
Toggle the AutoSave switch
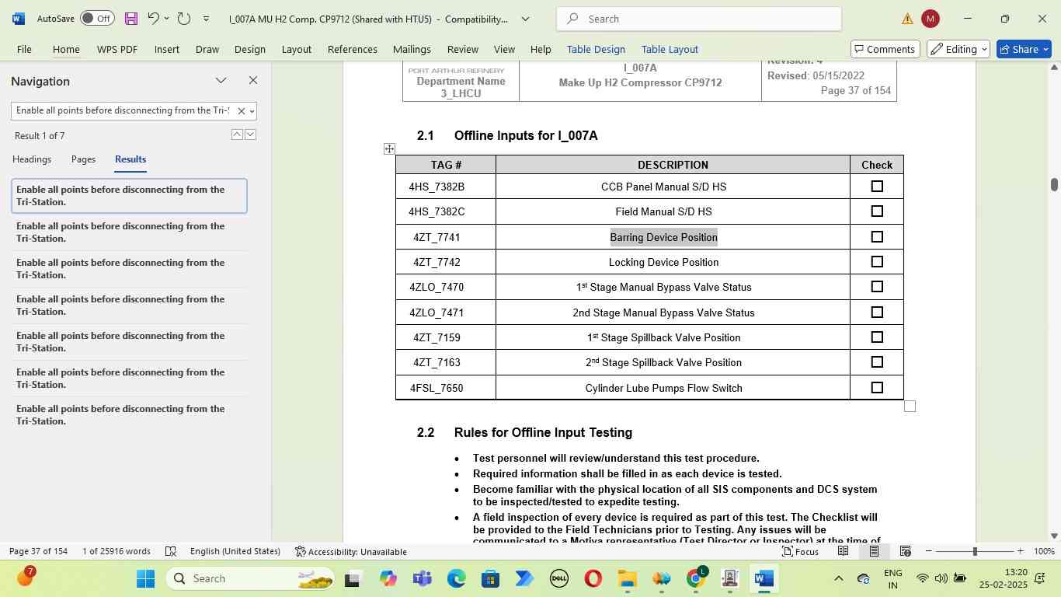point(97,18)
